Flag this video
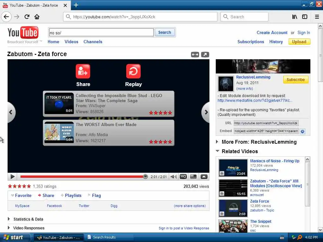This screenshot has height=242, width=323. pyautogui.click(x=94, y=195)
